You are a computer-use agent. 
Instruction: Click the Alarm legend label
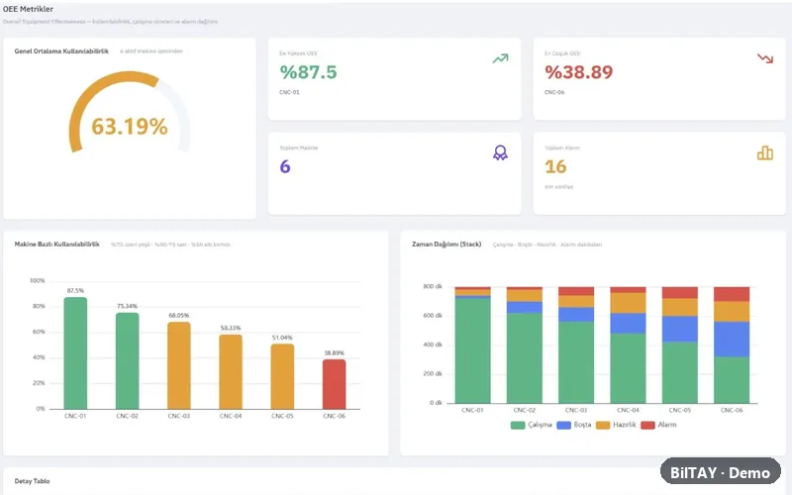click(667, 426)
